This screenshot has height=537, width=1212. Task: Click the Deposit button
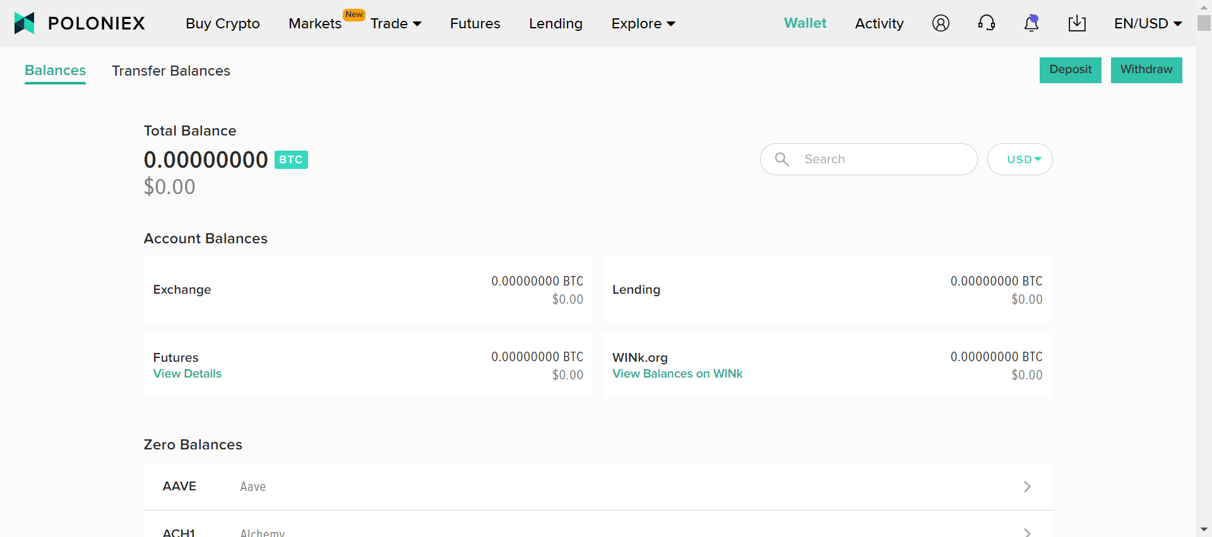pos(1070,70)
